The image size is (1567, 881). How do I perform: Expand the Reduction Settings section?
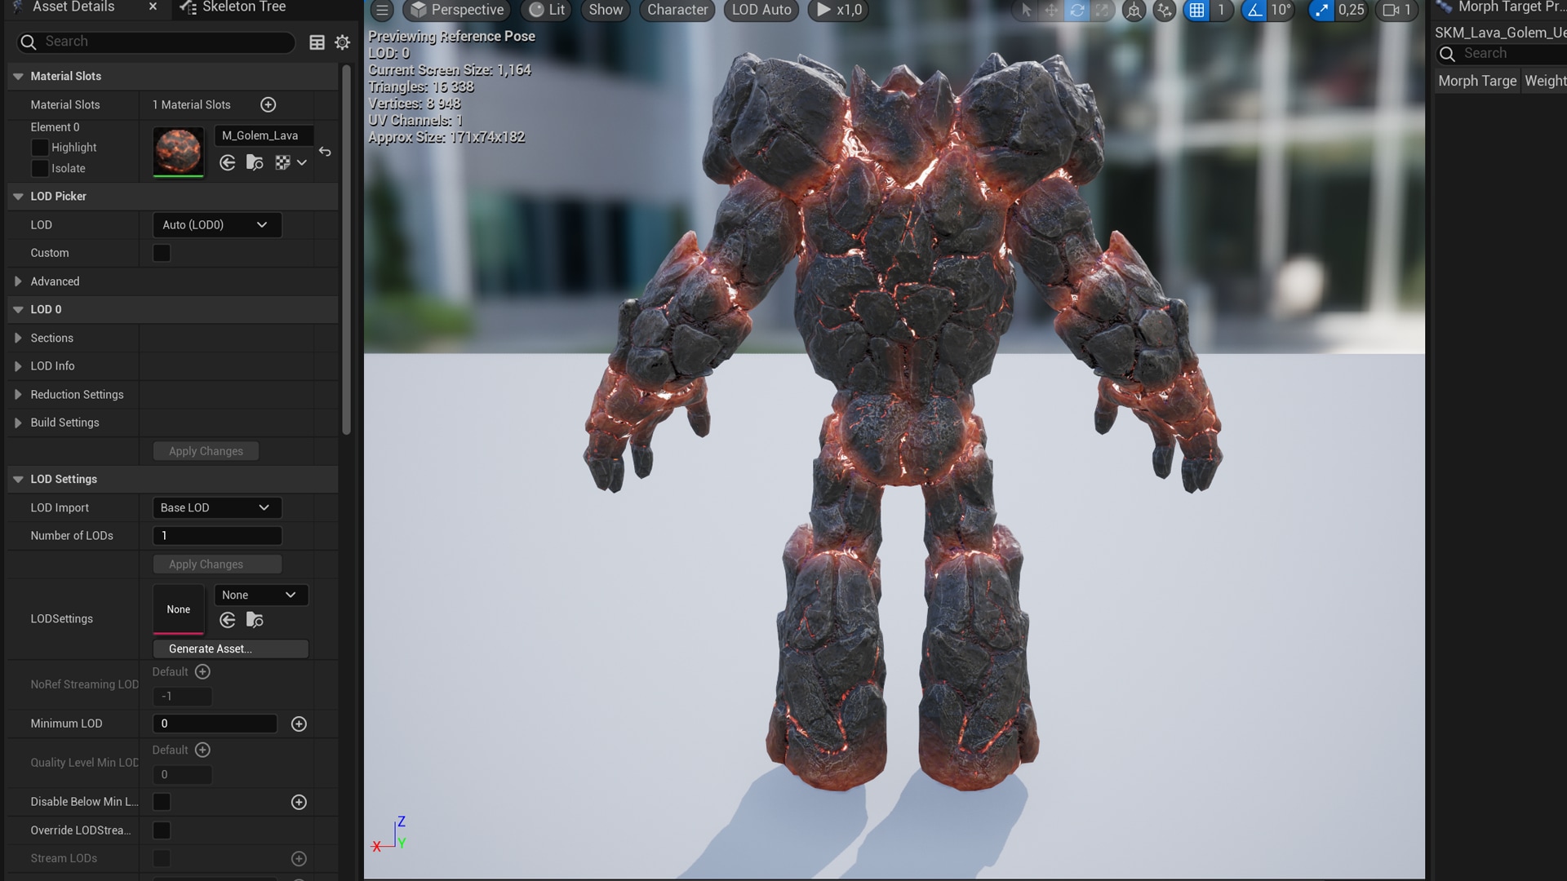coord(18,394)
